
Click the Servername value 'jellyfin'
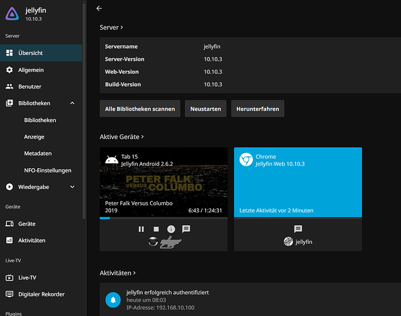click(212, 47)
